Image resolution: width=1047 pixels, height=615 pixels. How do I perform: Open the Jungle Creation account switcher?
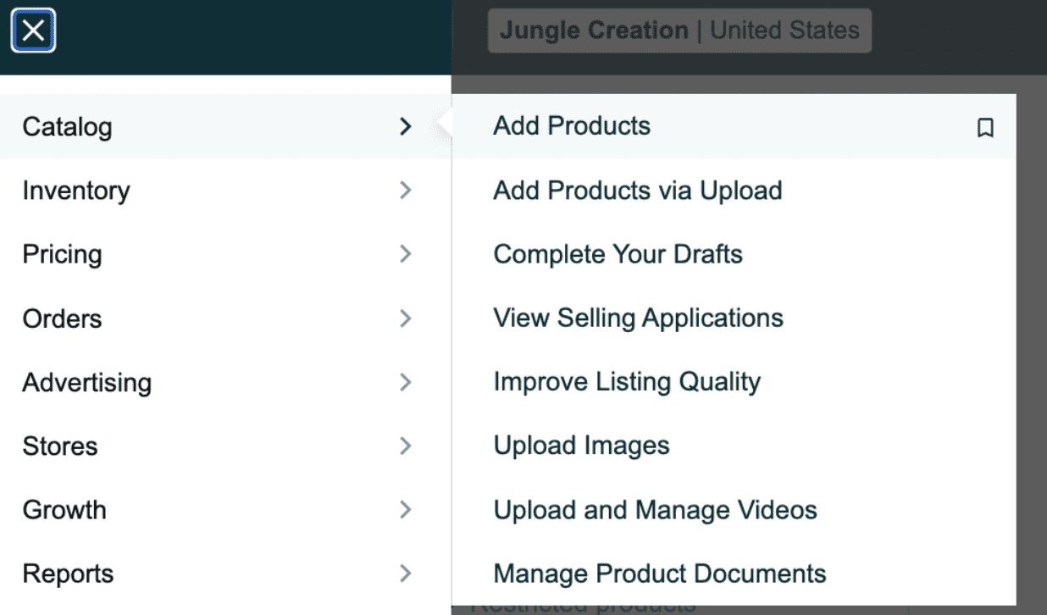(679, 31)
